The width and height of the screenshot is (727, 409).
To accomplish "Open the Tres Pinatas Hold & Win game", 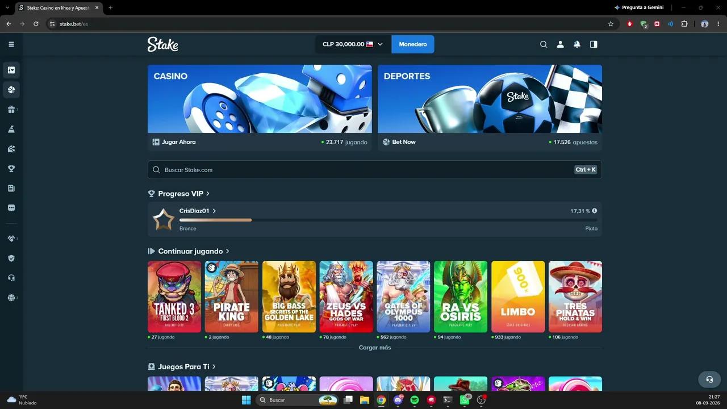I will pos(575,297).
